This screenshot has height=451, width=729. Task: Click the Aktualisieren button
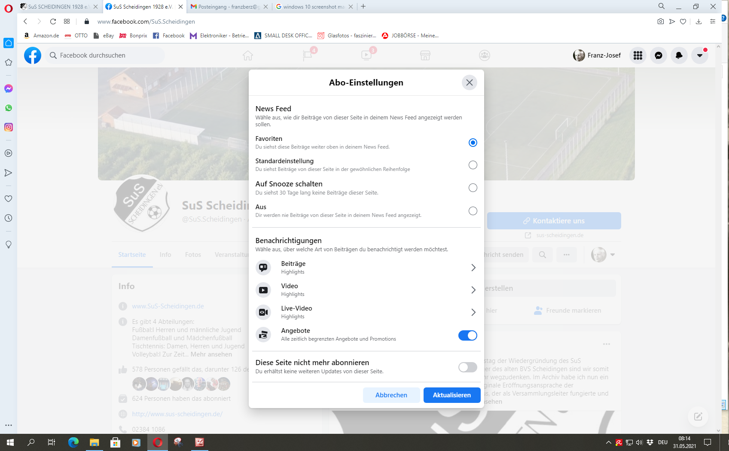pyautogui.click(x=452, y=395)
